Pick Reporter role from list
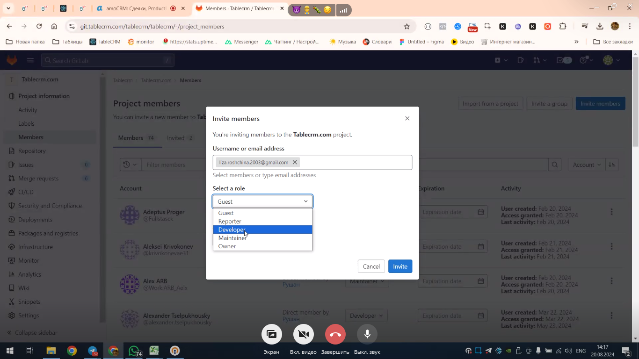639x359 pixels. point(262,222)
